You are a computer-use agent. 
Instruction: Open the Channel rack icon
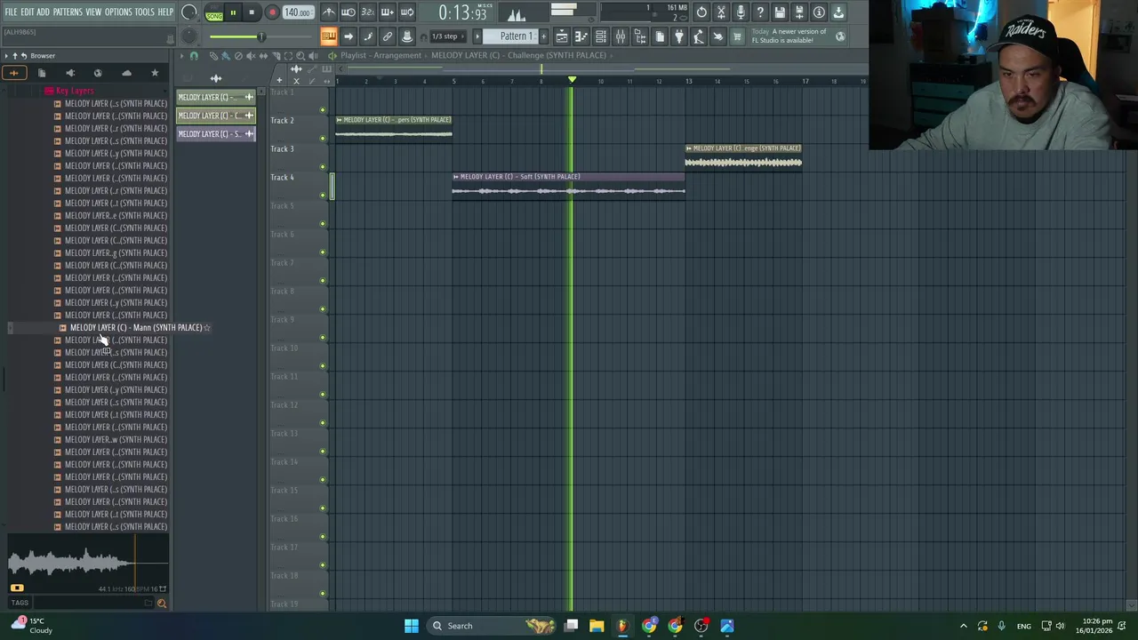click(601, 36)
